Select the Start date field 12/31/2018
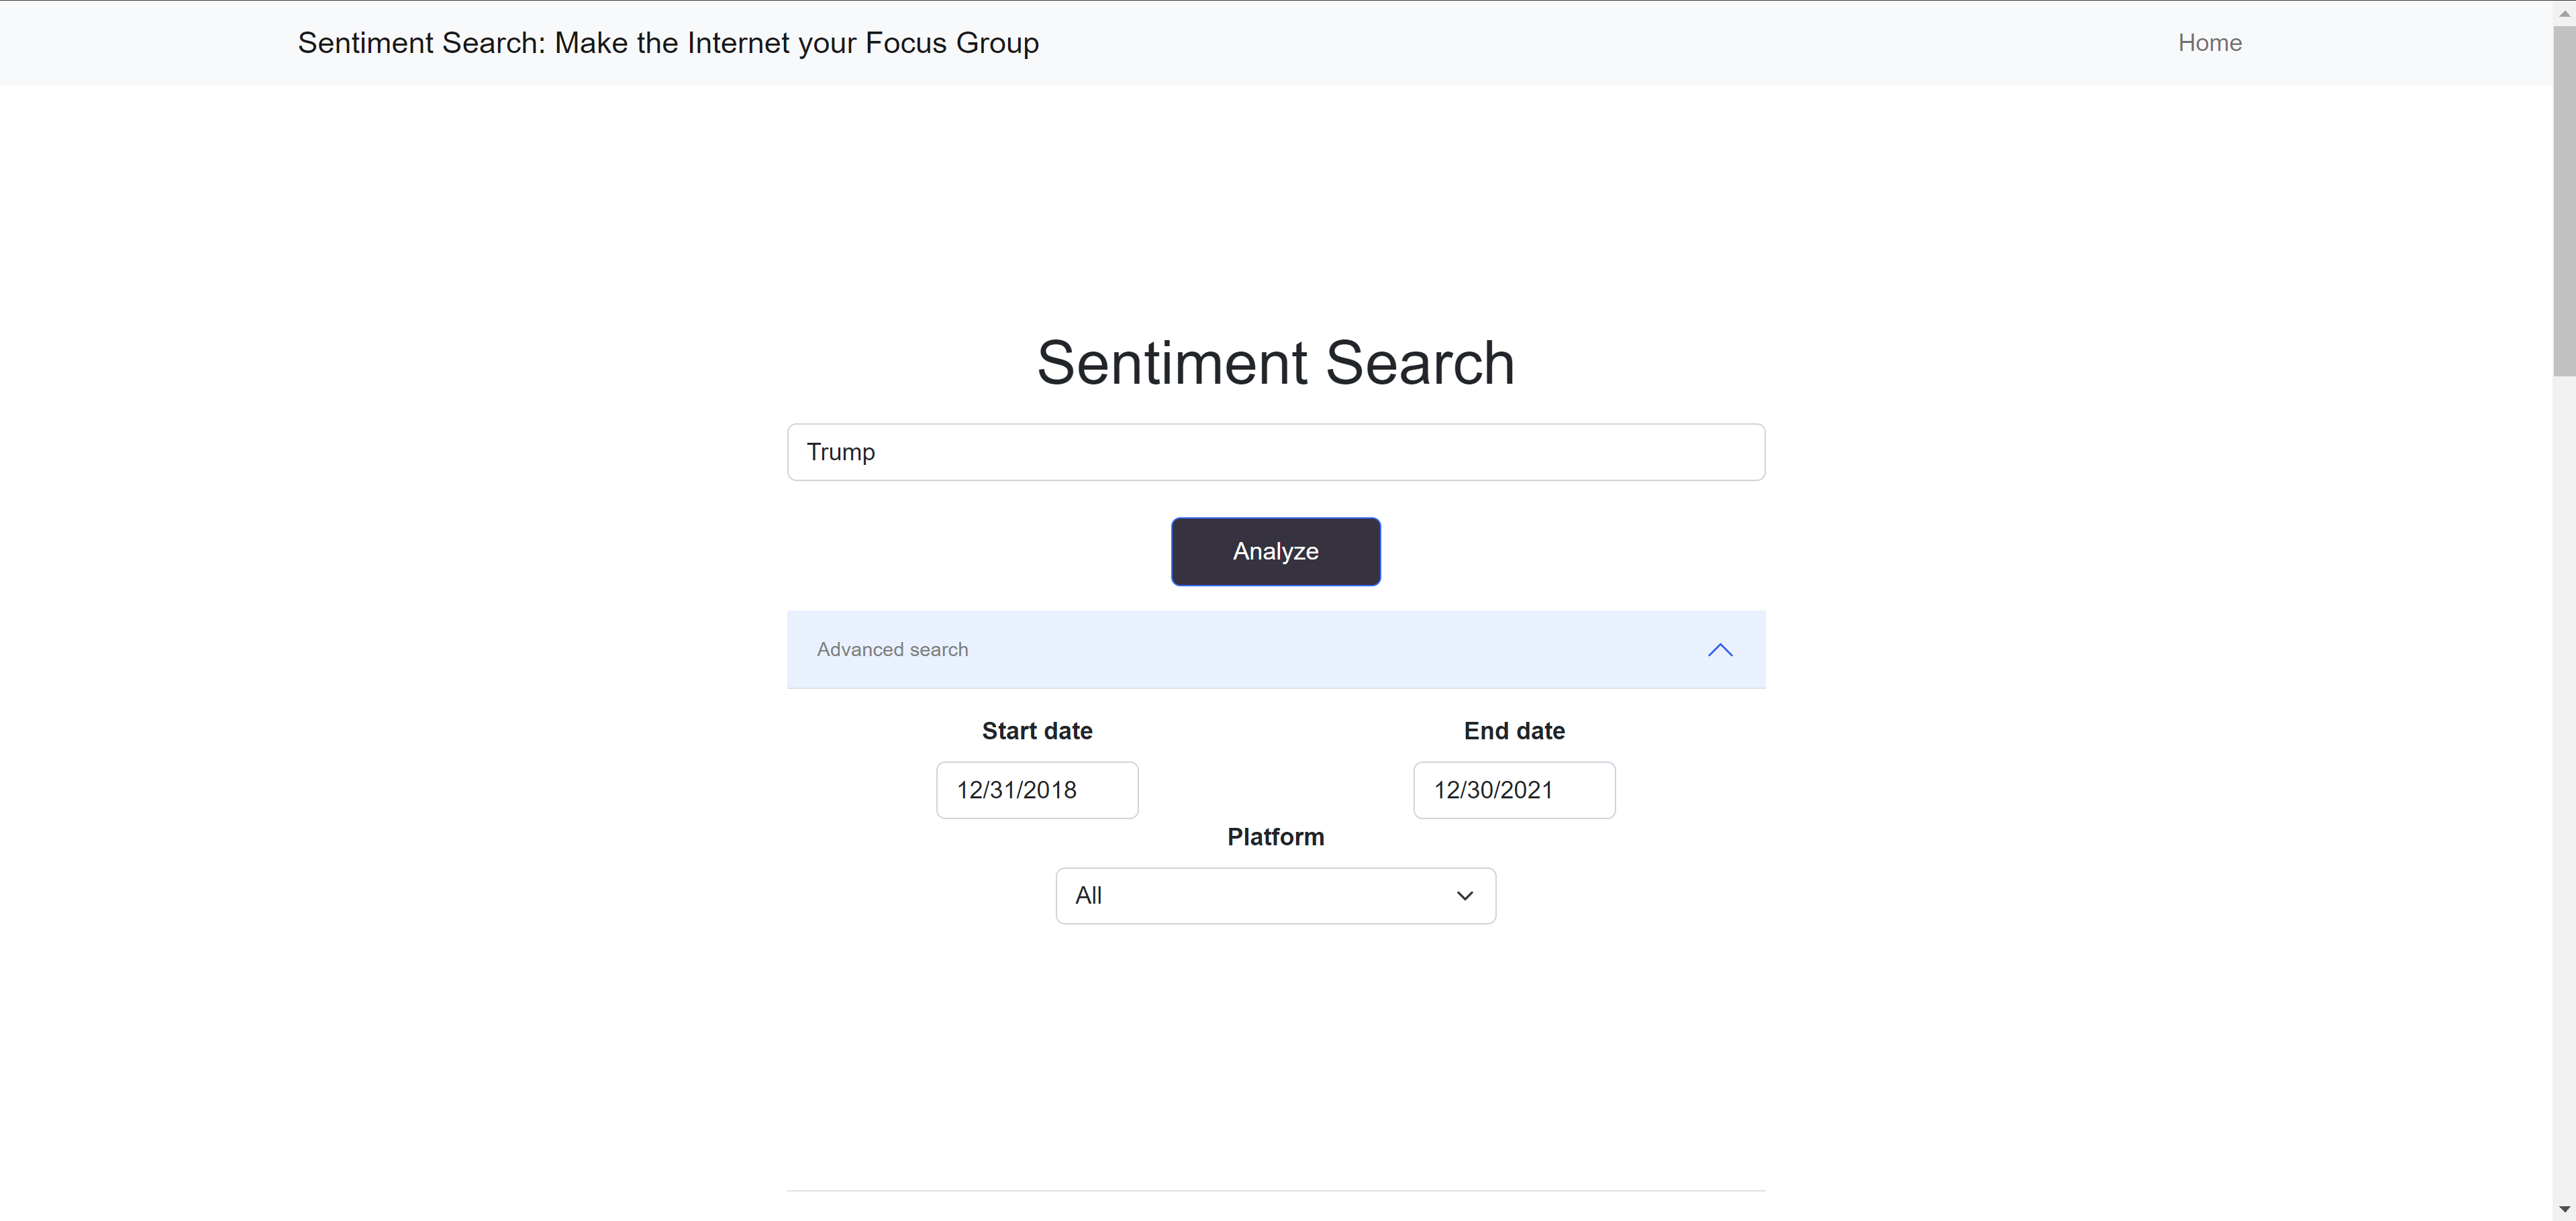Screen dimensions: 2576x1221 pyautogui.click(x=1037, y=790)
